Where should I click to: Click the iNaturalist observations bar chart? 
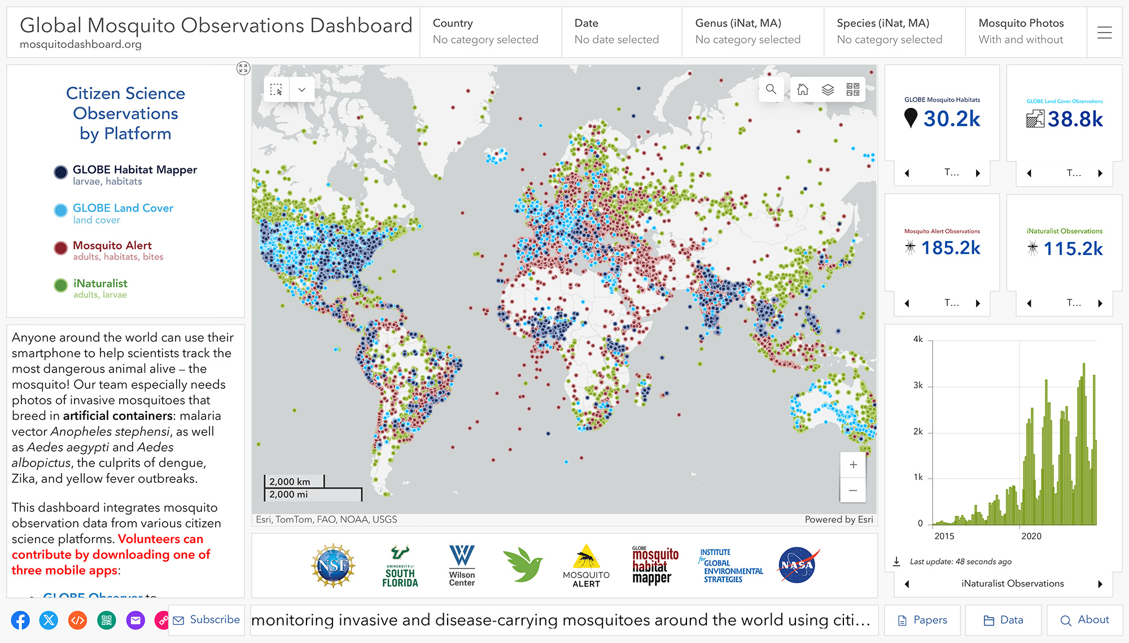[x=1013, y=432]
